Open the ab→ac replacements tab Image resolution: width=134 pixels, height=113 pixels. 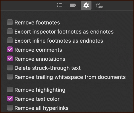99,5
